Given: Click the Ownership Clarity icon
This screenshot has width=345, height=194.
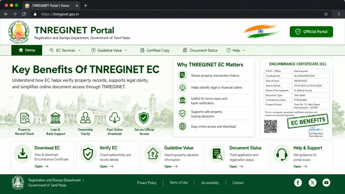Looking at the screenshot, I should click(x=85, y=118).
